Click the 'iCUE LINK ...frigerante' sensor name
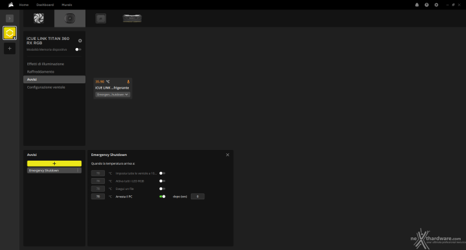466x250 pixels. tap(112, 88)
